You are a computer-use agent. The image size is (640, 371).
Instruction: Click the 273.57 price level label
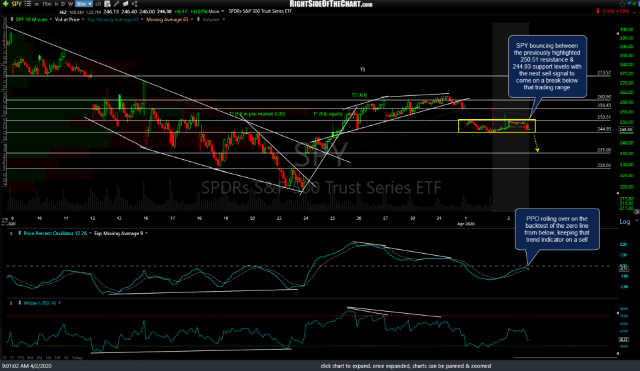(604, 73)
